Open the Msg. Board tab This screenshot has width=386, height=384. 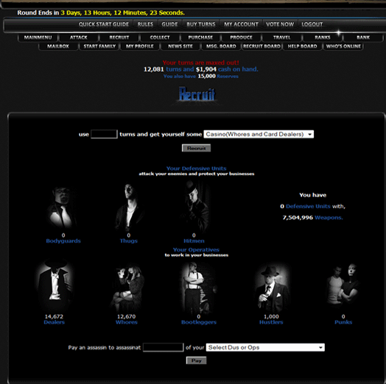point(221,46)
